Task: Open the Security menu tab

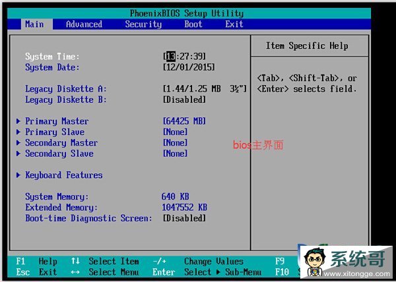Action: point(143,24)
